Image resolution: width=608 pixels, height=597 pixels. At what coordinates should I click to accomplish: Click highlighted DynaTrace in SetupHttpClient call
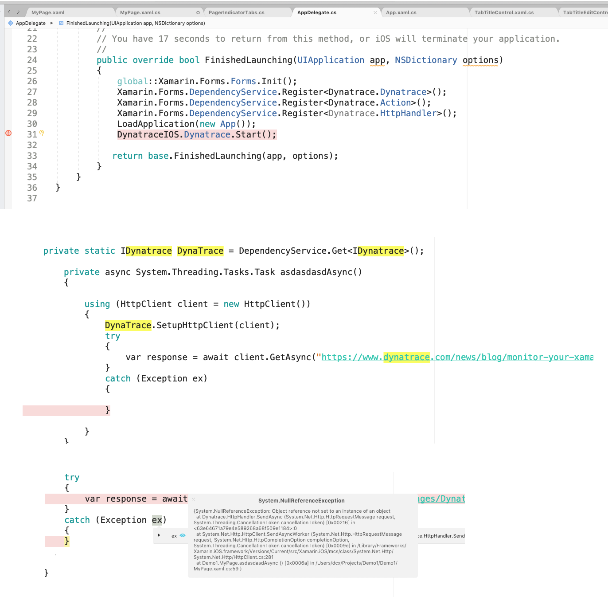[x=128, y=326]
